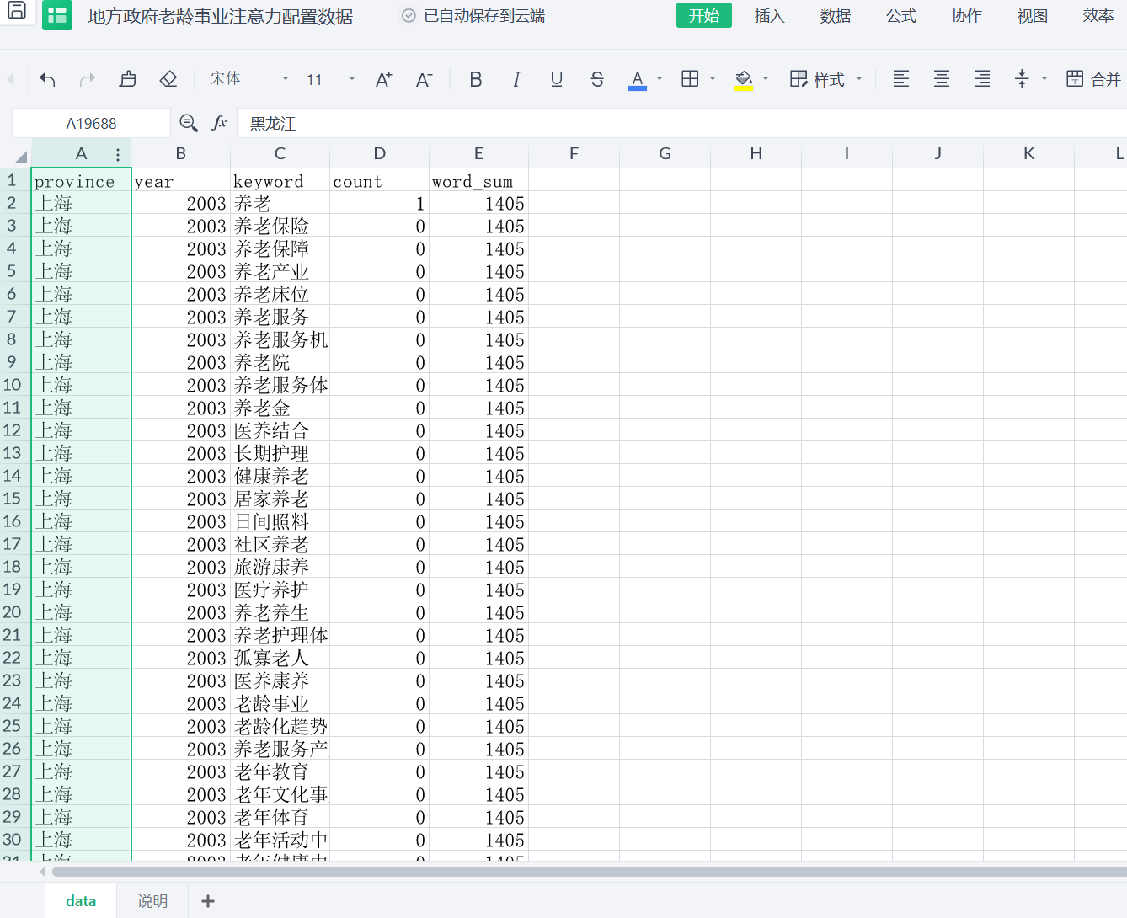The image size is (1127, 918).
Task: Select column C header
Action: 280,153
